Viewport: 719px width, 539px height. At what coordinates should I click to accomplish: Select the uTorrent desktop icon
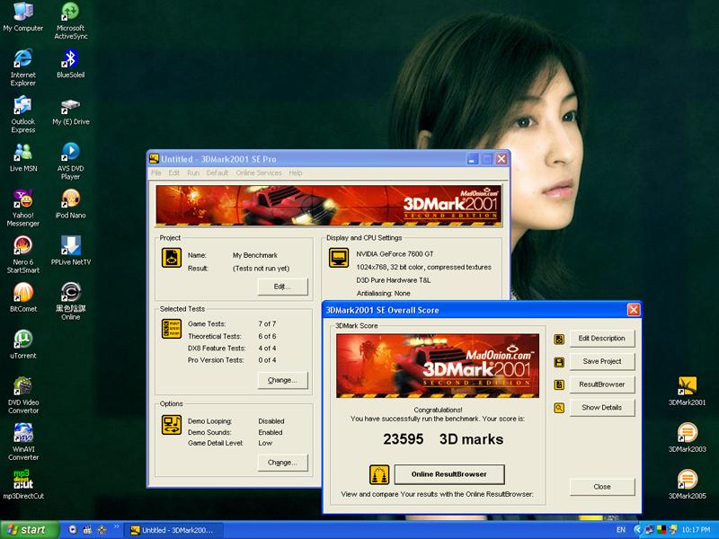[x=23, y=345]
